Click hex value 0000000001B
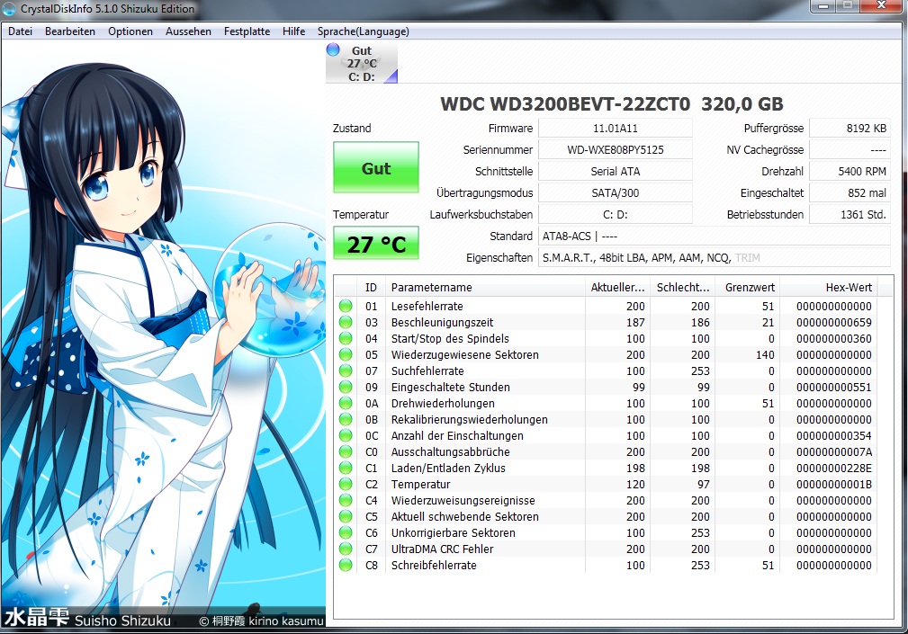Screen dimensions: 908x634 coord(834,484)
